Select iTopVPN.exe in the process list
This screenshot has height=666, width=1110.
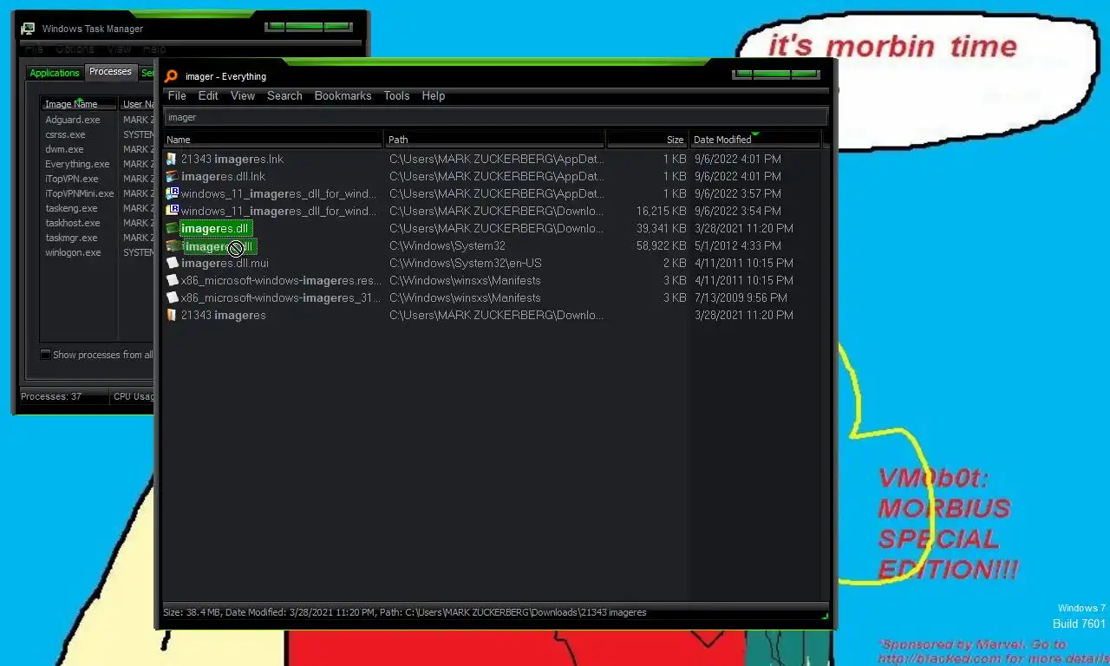72,180
